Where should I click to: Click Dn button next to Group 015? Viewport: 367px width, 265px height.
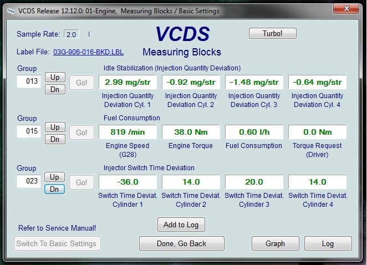(x=55, y=139)
